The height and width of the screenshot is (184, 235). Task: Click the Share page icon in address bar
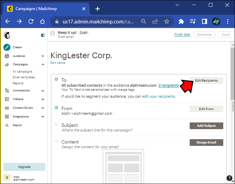click(155, 21)
